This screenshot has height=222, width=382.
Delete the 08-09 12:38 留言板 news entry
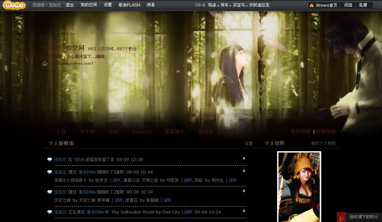(244, 158)
